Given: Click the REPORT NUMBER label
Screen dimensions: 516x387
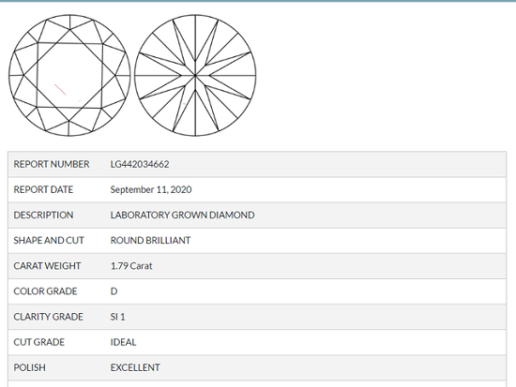Looking at the screenshot, I should (x=52, y=164).
